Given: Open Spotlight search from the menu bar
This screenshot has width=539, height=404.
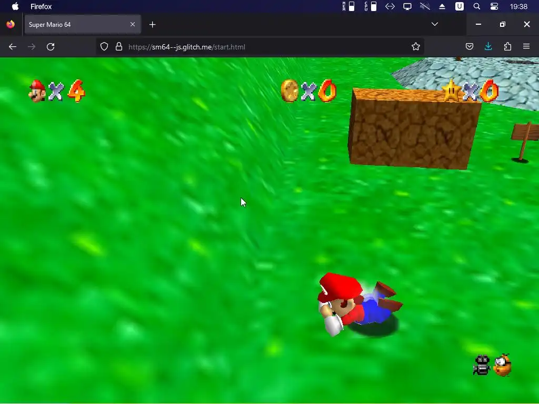Looking at the screenshot, I should (477, 6).
